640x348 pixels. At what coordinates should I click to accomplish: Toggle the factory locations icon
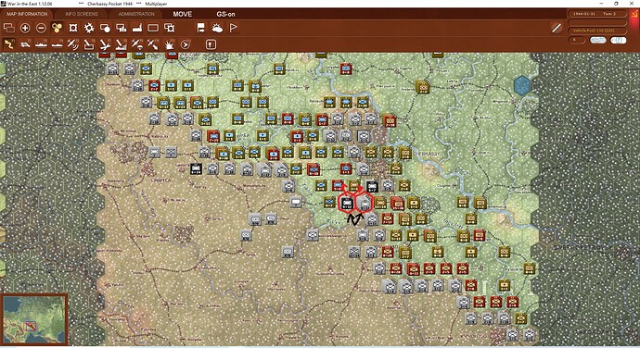click(136, 28)
